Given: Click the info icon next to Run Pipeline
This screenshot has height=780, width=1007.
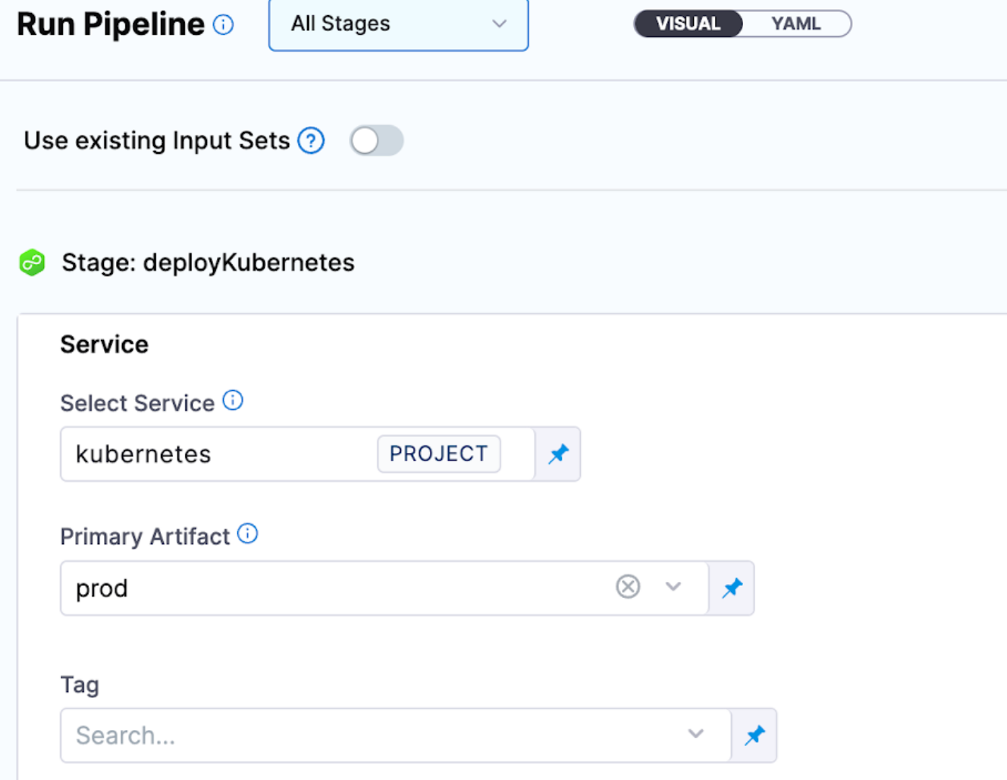Looking at the screenshot, I should point(223,25).
